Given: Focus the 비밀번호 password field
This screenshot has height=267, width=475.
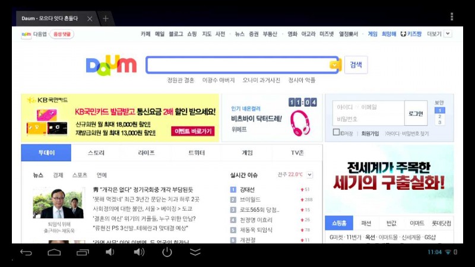Looking at the screenshot, I should coord(368,119).
